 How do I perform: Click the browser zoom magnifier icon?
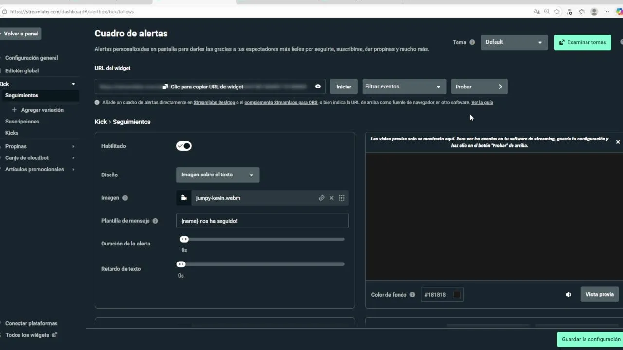547,11
